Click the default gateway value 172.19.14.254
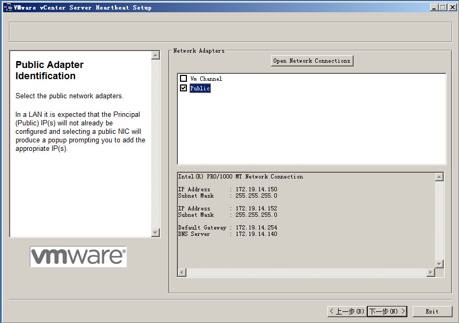Viewport: 459px width, 323px height. 256,227
